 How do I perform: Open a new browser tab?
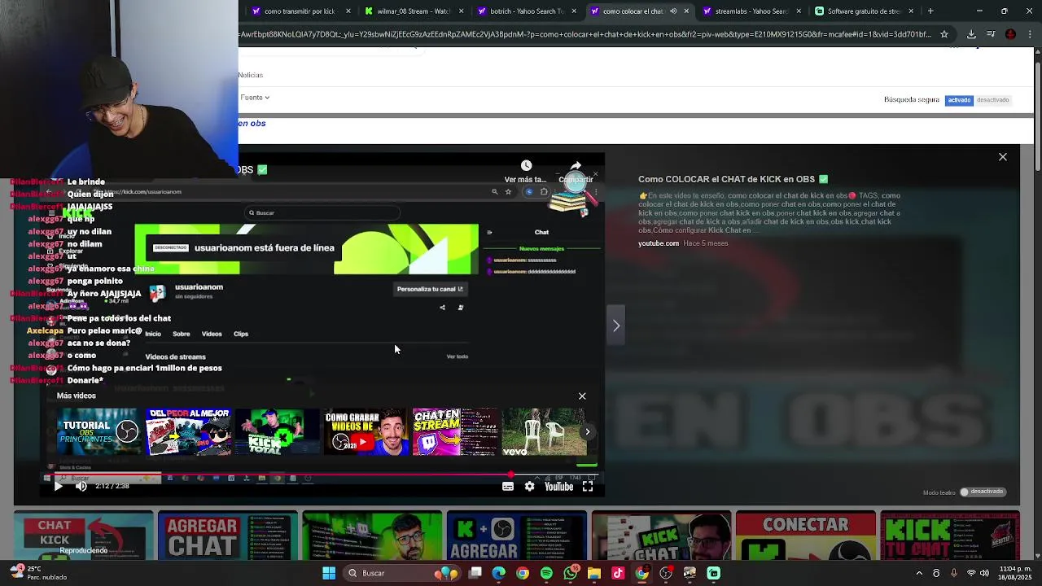coord(930,11)
